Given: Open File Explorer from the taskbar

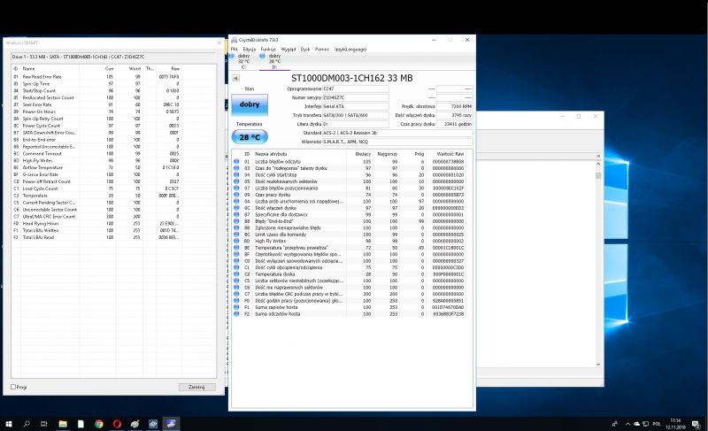Looking at the screenshot, I should coord(63,424).
